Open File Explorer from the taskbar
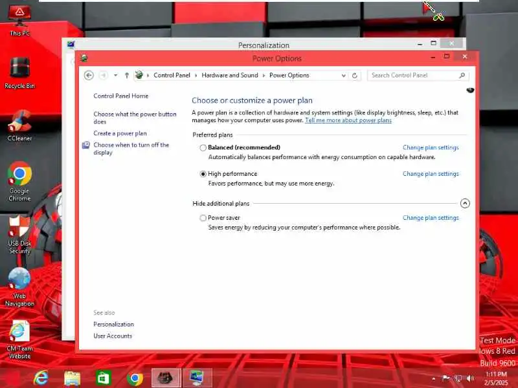 tap(73, 378)
